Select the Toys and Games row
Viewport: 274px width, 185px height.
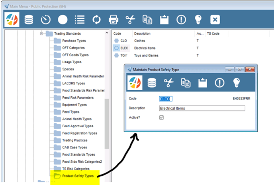click(x=146, y=56)
